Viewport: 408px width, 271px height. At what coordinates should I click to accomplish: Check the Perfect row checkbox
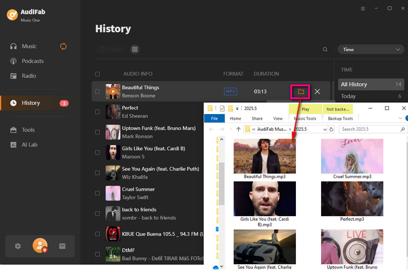[x=97, y=112]
